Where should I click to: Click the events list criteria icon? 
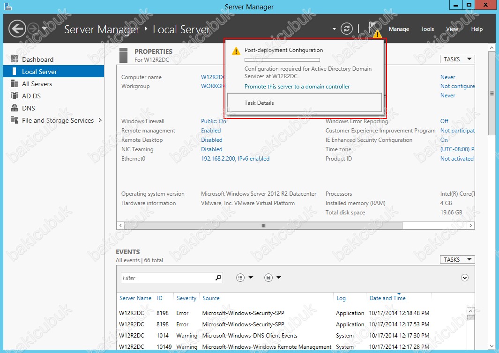click(240, 278)
